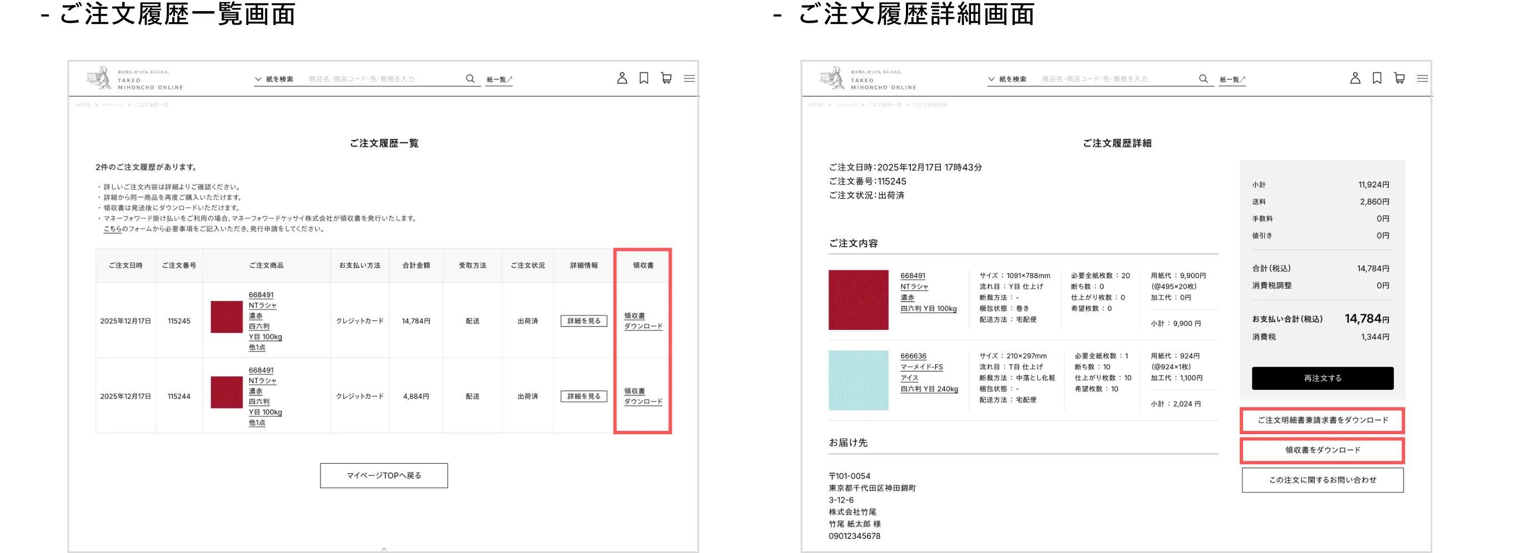Click bookmark icon on ご注文履歴詳細 page header
This screenshot has height=553, width=1513.
pos(1377,78)
